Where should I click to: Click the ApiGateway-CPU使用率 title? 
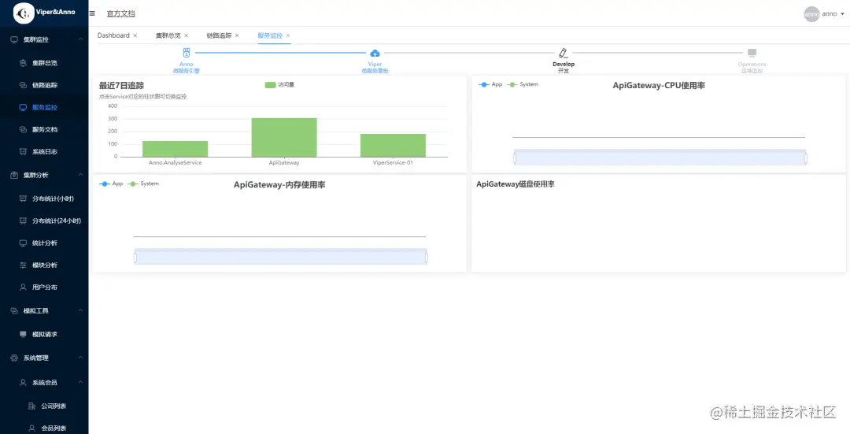click(x=659, y=85)
